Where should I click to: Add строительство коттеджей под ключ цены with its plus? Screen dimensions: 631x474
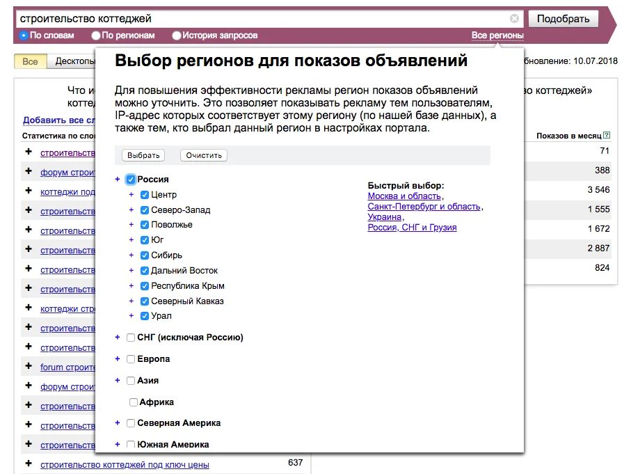pos(29,464)
